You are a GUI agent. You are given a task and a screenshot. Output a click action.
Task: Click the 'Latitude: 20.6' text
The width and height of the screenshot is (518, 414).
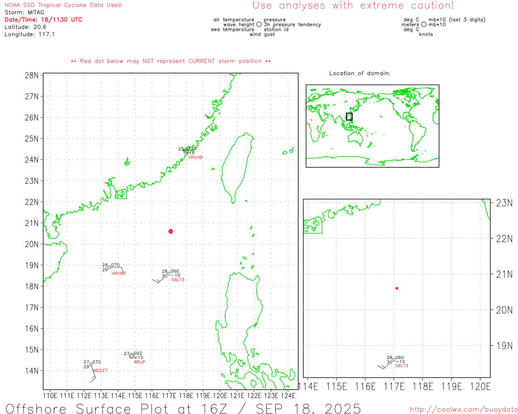[x=25, y=27]
